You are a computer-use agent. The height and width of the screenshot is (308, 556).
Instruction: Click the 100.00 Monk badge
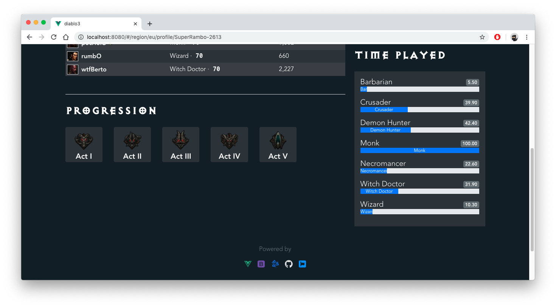(470, 144)
